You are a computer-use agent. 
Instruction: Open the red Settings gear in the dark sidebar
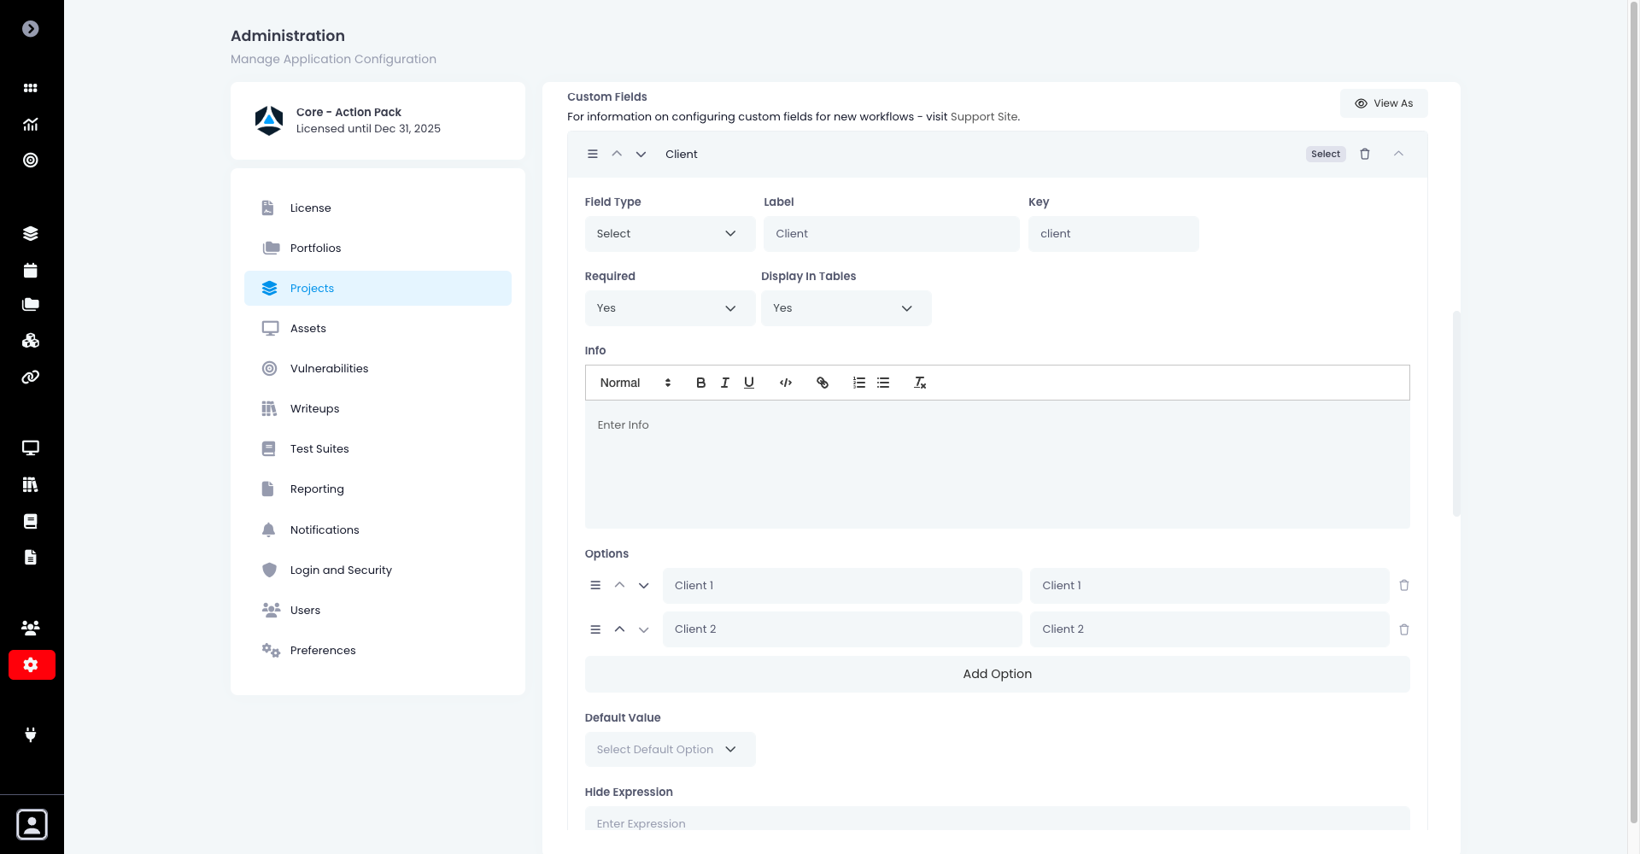pyautogui.click(x=31, y=664)
